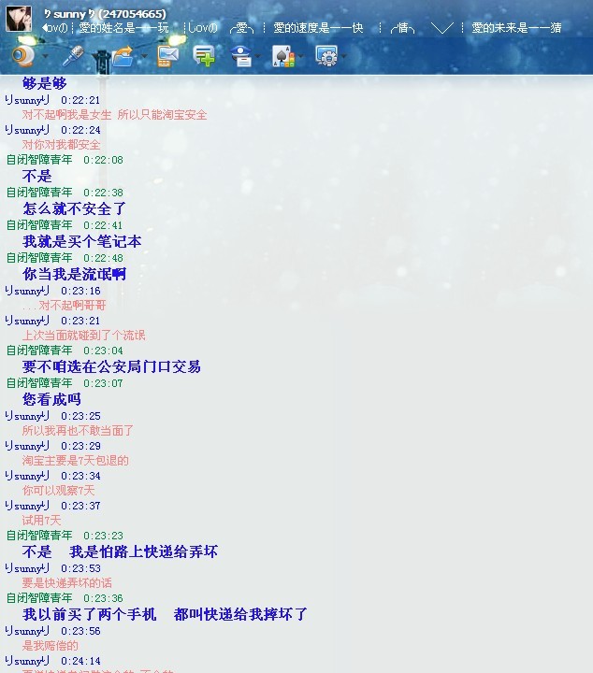Start a voice call with microphone icon
Screen dimensions: 593x673
72,56
